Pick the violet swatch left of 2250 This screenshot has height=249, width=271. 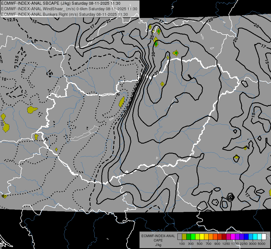coord(242,237)
